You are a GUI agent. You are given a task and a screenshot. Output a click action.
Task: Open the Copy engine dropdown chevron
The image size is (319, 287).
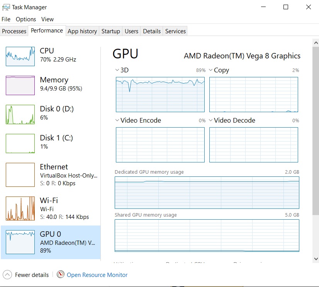point(211,70)
